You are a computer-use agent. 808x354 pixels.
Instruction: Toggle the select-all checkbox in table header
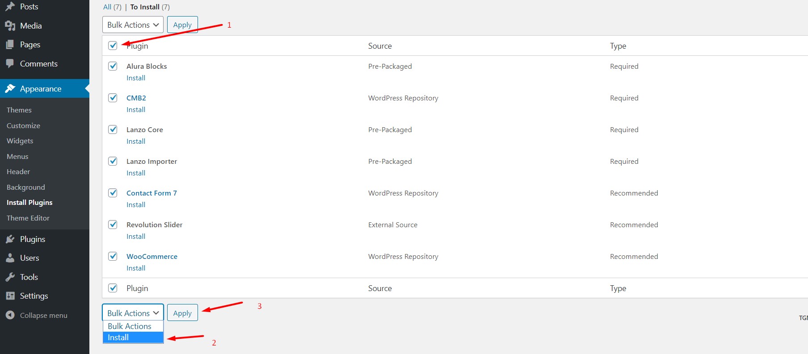[113, 46]
